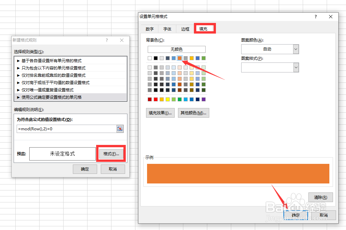Click the range selector icon beside the formula

(x=120, y=129)
